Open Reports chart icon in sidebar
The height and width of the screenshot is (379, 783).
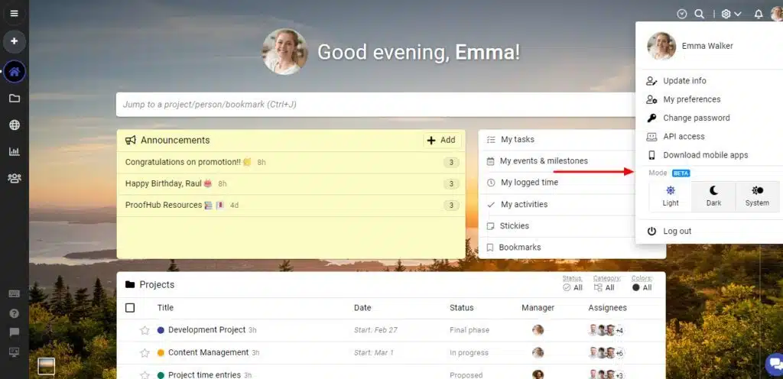[x=14, y=151]
